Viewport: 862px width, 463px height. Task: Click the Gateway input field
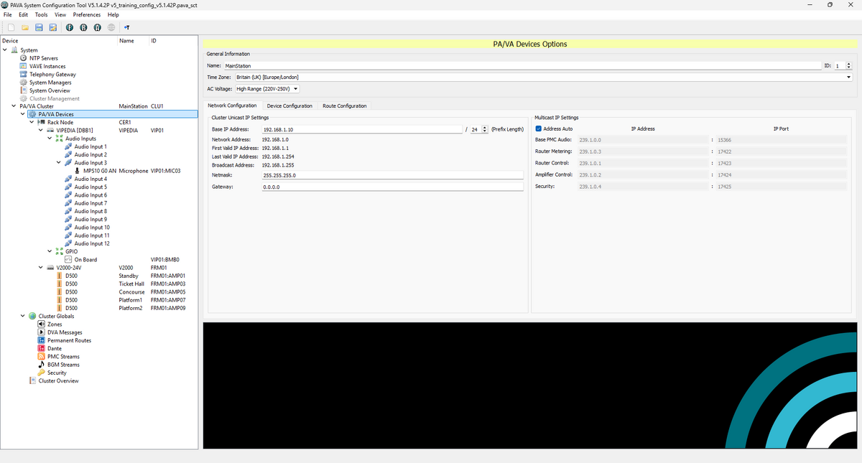pos(392,187)
